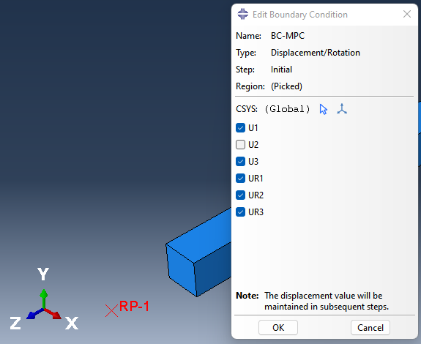Toggle the UR2 rotation checkbox
This screenshot has width=421, height=344.
tap(240, 195)
